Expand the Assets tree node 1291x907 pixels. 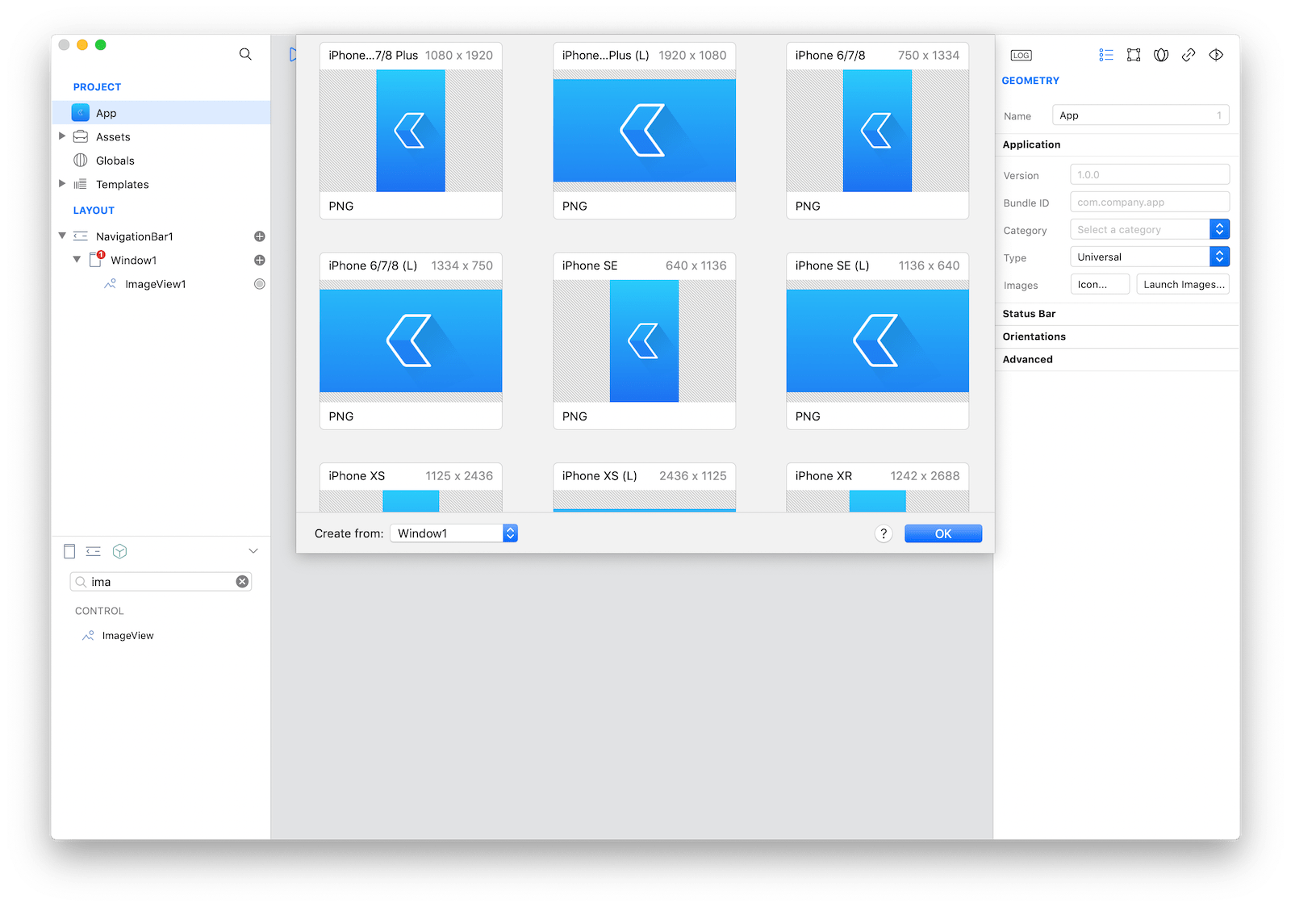62,136
